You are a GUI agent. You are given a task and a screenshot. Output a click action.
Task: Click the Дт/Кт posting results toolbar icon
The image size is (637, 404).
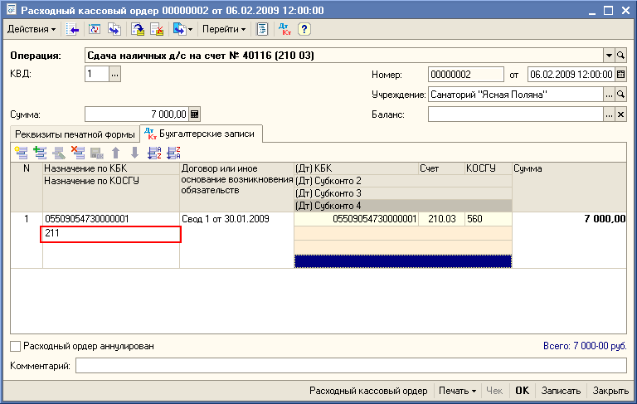coord(284,29)
